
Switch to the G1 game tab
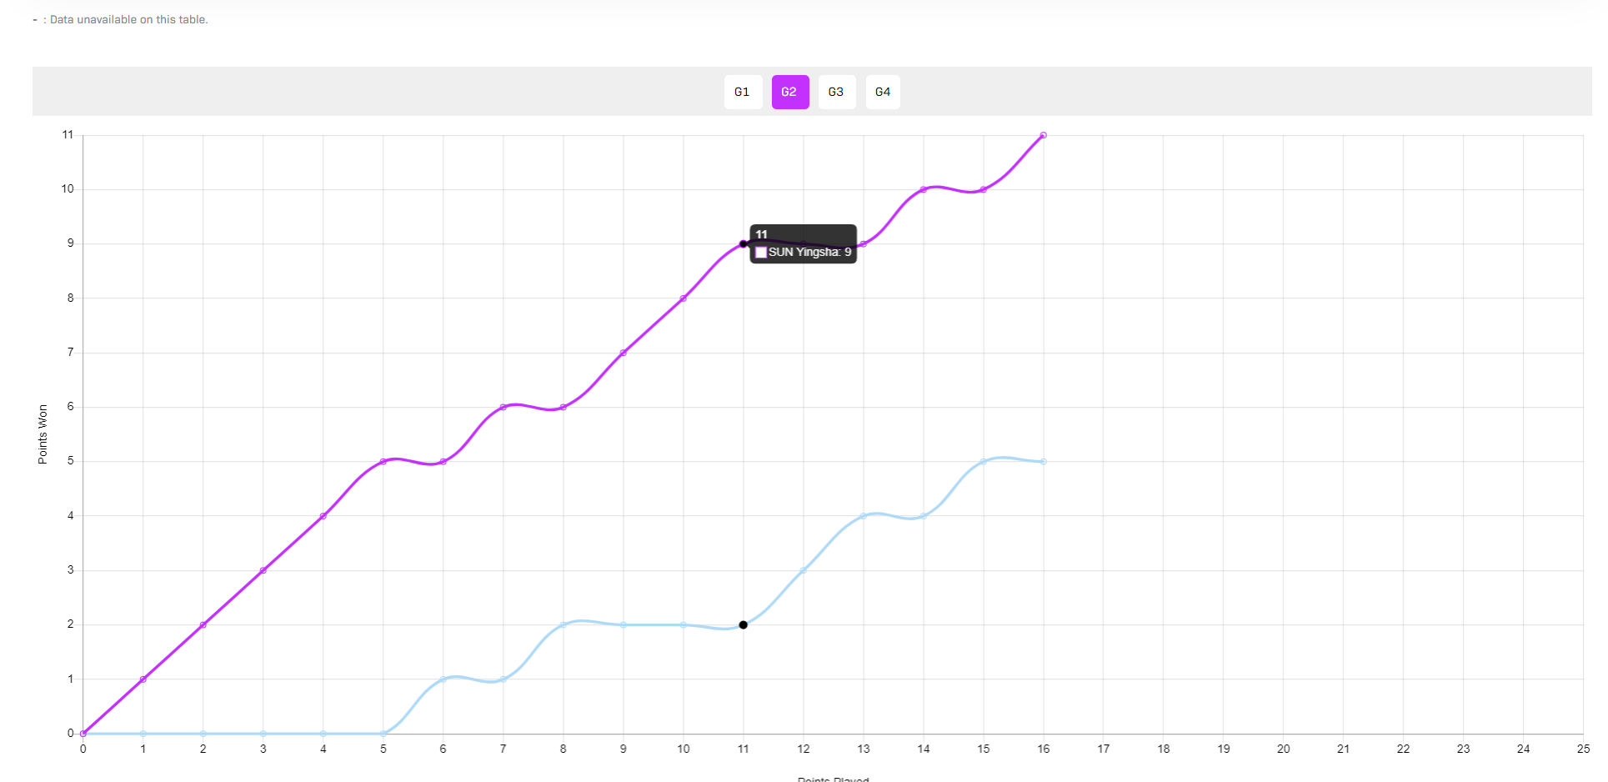click(742, 92)
